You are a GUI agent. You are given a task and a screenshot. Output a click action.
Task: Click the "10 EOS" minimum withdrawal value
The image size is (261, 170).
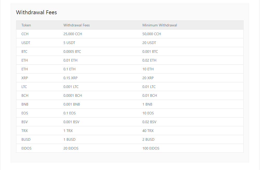[148, 113]
